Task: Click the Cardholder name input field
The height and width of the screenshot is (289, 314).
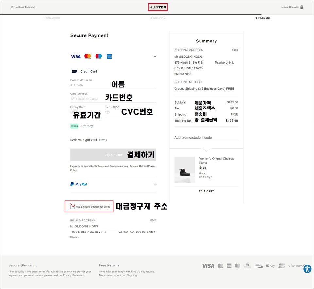Action: (x=113, y=85)
